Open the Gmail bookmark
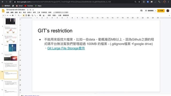171x96 pixels. (19, 6)
